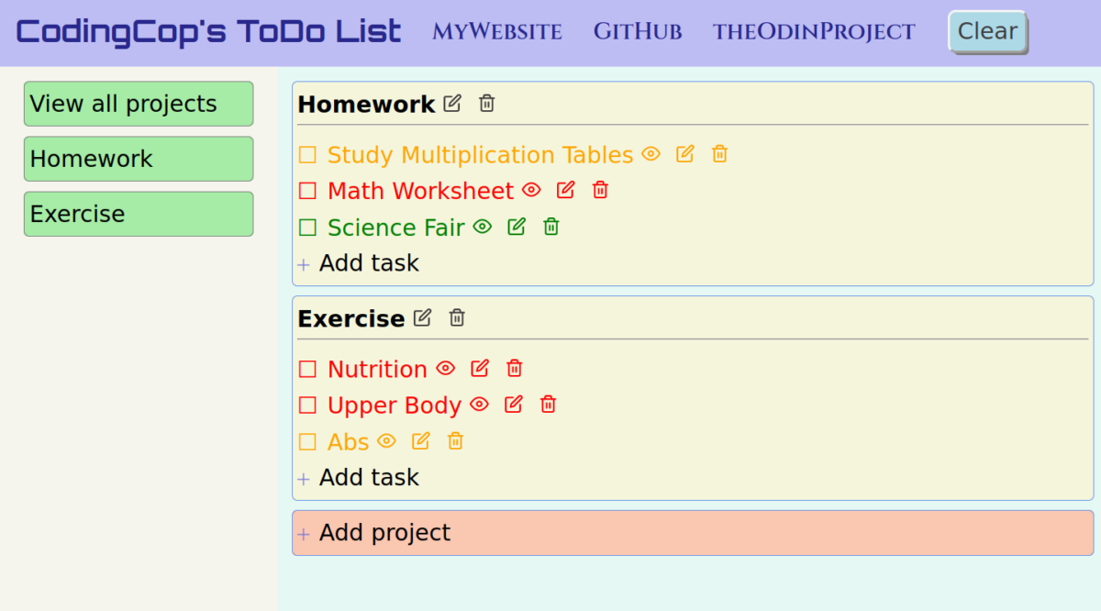Edit the Abs task

(x=420, y=440)
